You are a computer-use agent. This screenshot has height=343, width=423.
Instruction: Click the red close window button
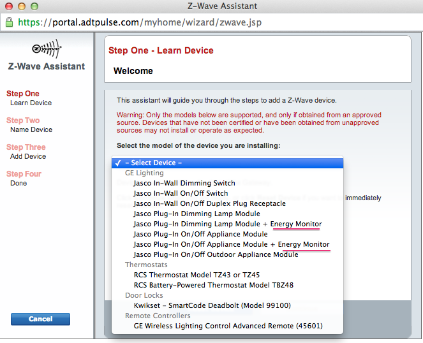point(9,6)
